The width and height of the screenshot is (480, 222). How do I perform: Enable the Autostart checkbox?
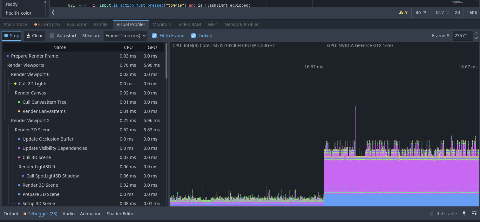click(x=52, y=36)
